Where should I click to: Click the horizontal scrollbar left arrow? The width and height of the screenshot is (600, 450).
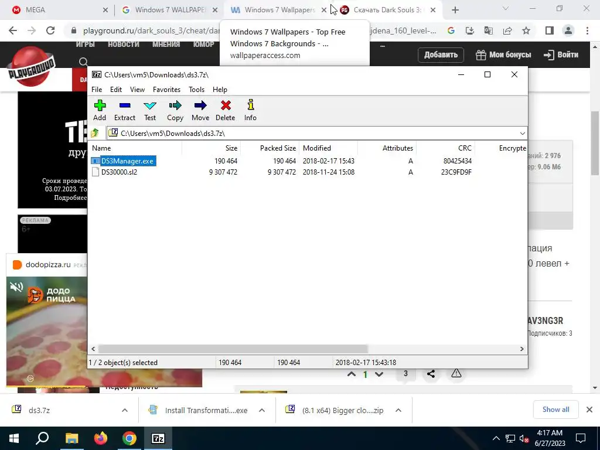(93, 349)
